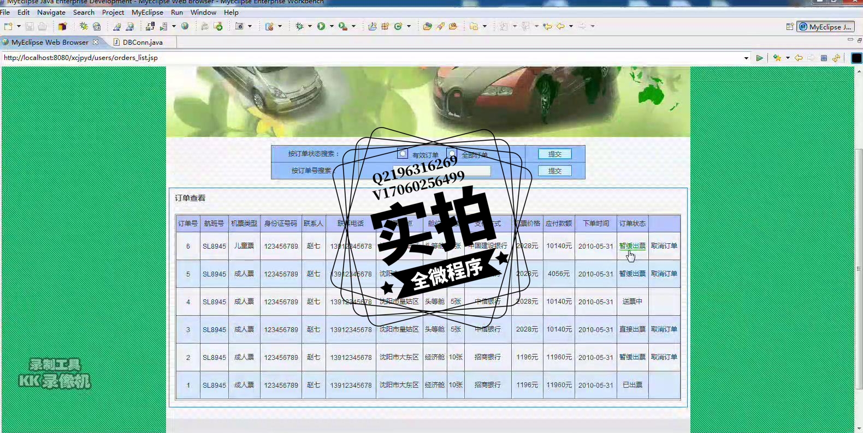Click the camera screen capture icon
The image size is (863, 433).
coord(239,26)
